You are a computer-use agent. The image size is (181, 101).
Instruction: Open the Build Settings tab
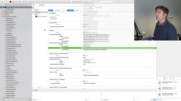tap(99, 8)
